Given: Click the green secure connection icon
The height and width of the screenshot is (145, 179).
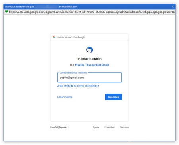Looking at the screenshot, I should pyautogui.click(x=6, y=12).
